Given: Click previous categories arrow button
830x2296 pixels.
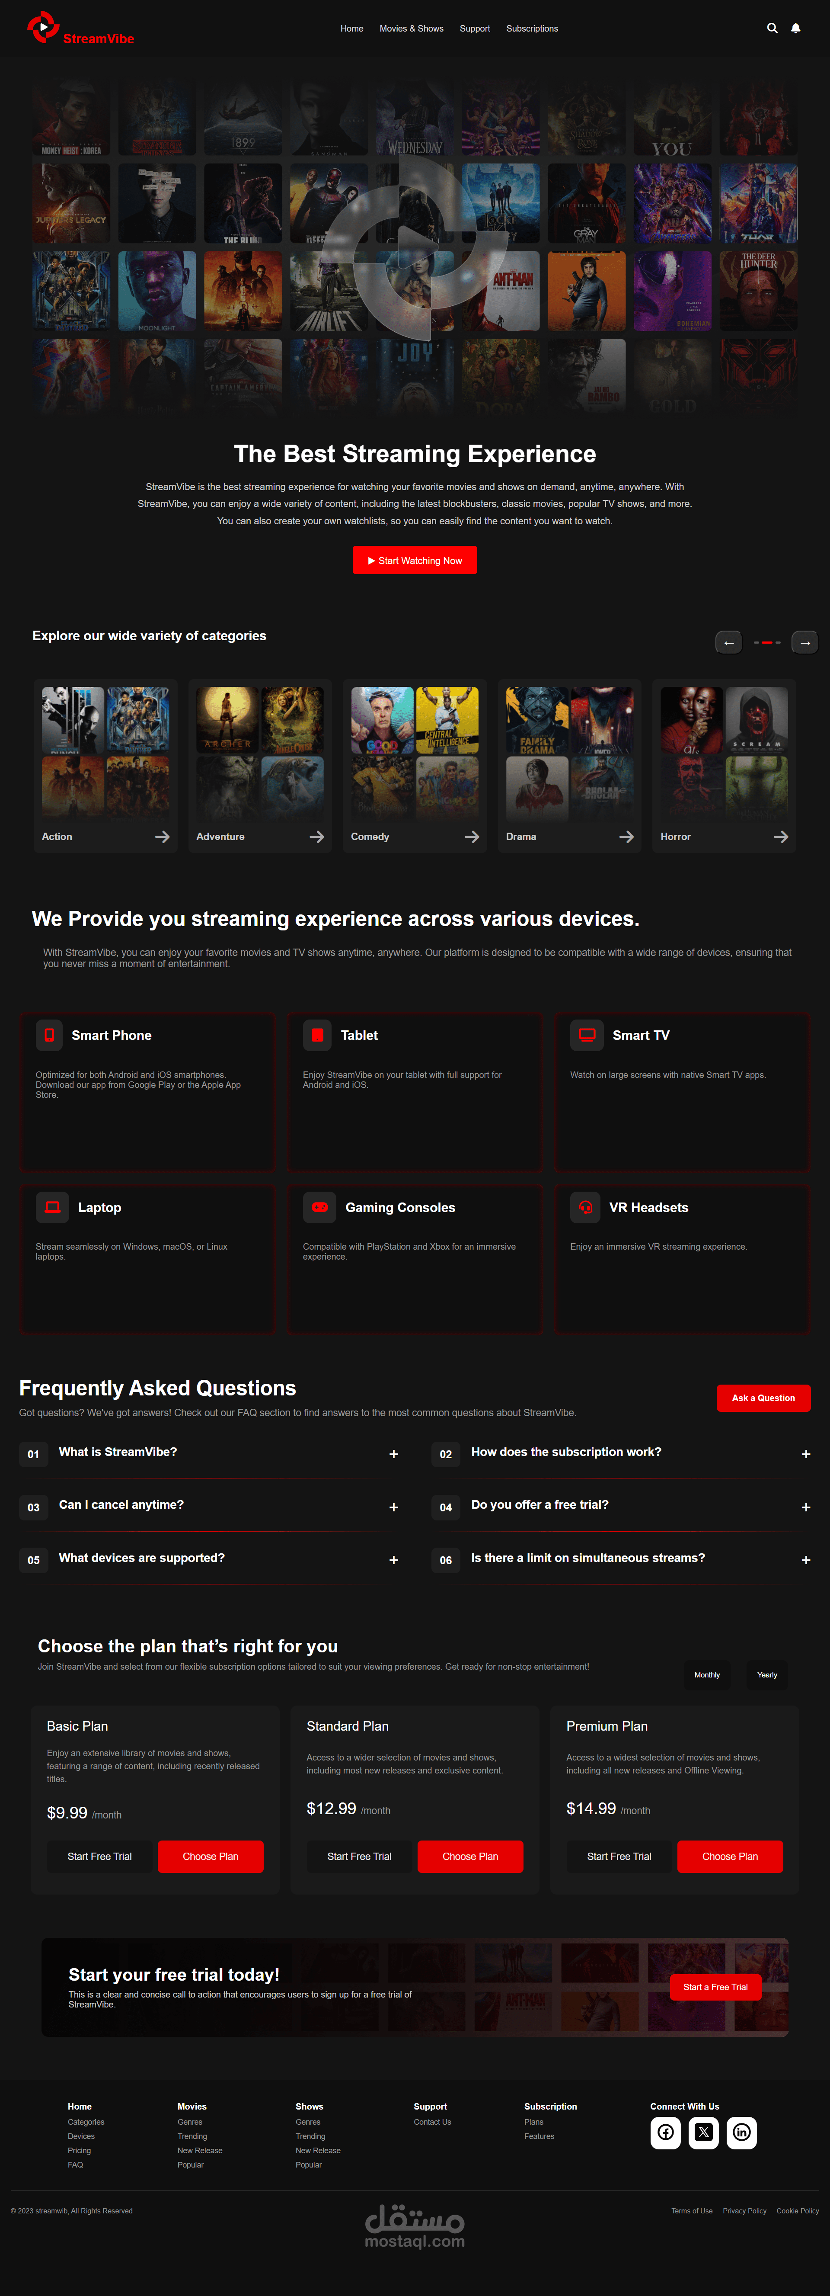Looking at the screenshot, I should point(728,643).
